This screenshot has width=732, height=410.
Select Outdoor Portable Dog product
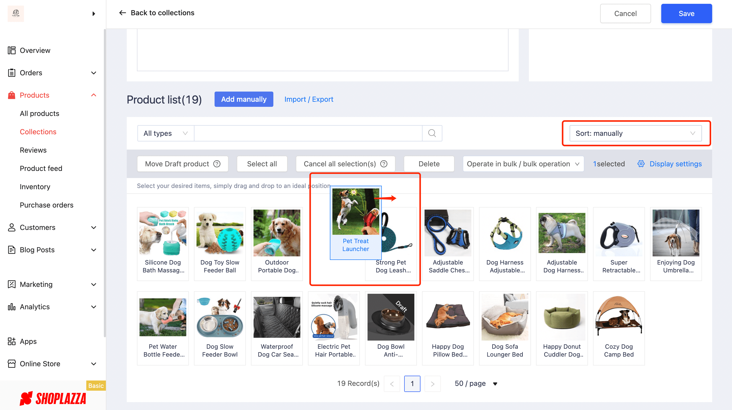coord(277,244)
